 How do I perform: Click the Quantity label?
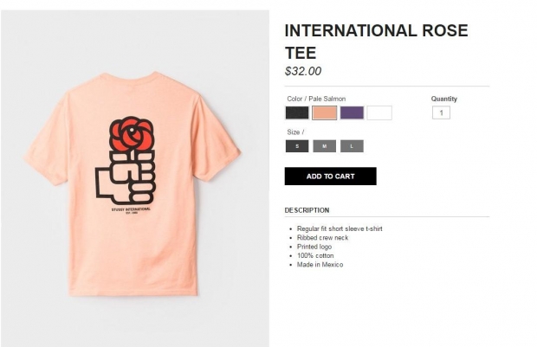pos(444,99)
